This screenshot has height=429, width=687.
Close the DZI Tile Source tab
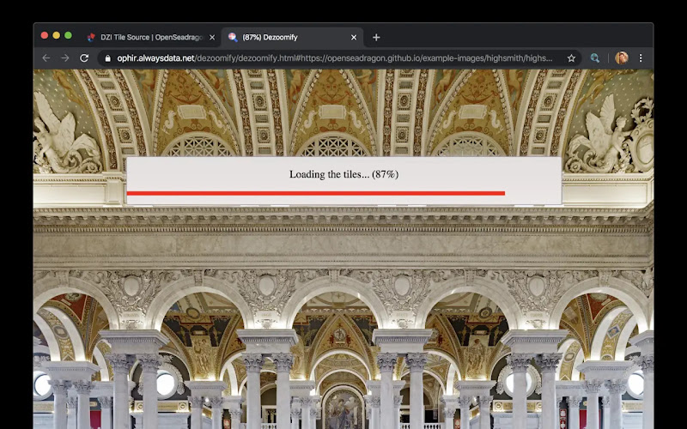[212, 37]
